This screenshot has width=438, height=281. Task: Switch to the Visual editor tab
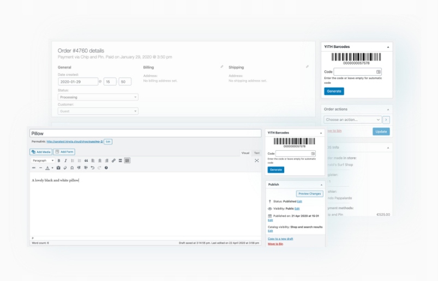tap(245, 153)
